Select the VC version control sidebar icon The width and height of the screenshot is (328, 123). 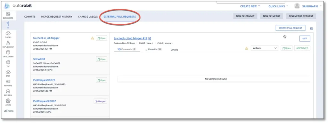pyautogui.click(x=8, y=25)
